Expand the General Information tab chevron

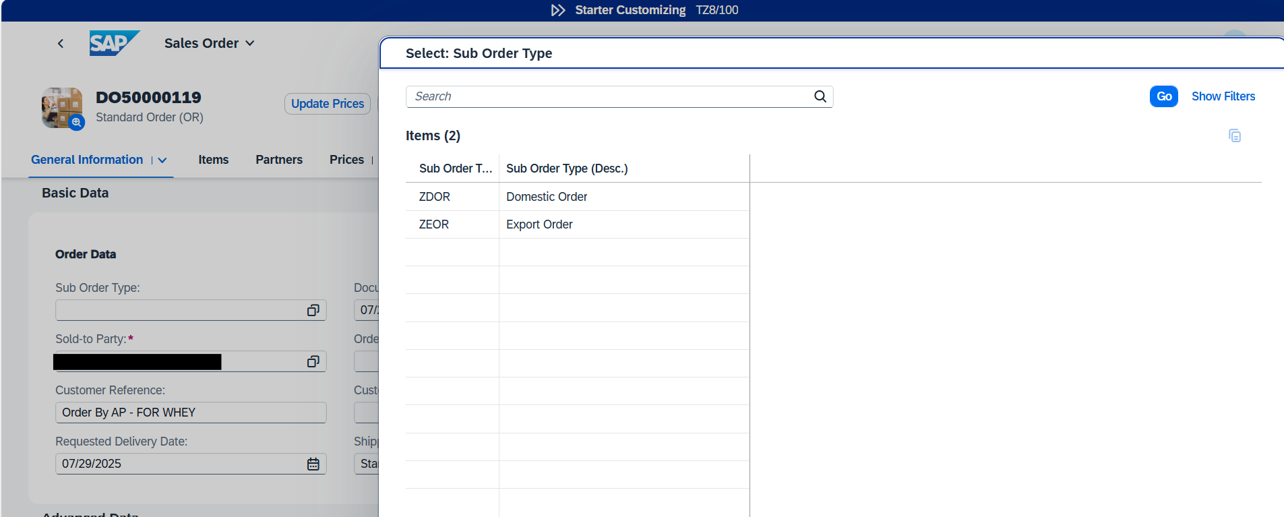[x=162, y=160]
